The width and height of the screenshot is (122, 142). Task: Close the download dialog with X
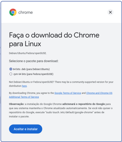pyautogui.click(x=110, y=12)
